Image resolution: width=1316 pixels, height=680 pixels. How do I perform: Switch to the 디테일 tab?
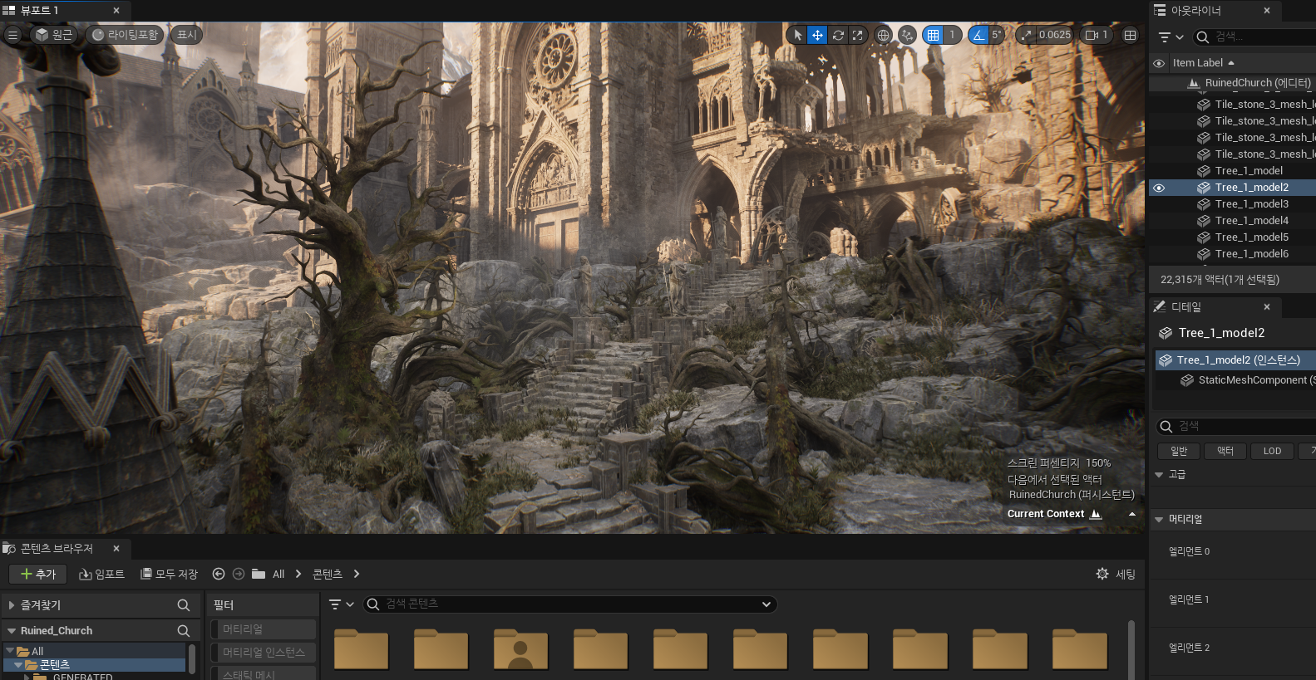click(x=1215, y=307)
